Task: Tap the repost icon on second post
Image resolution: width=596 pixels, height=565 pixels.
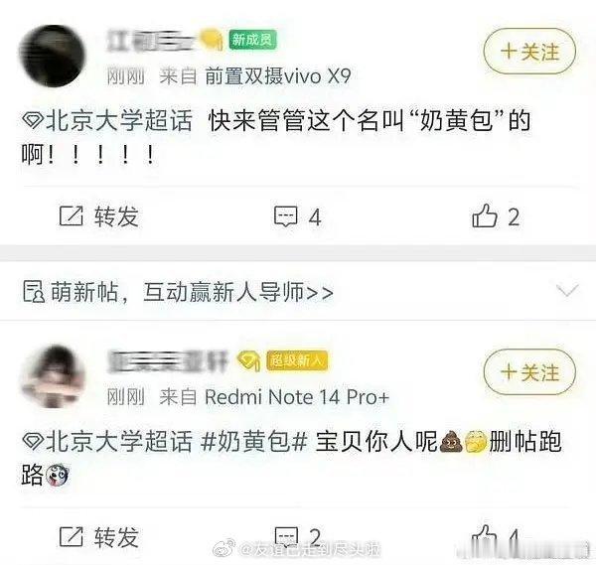Action: point(72,537)
